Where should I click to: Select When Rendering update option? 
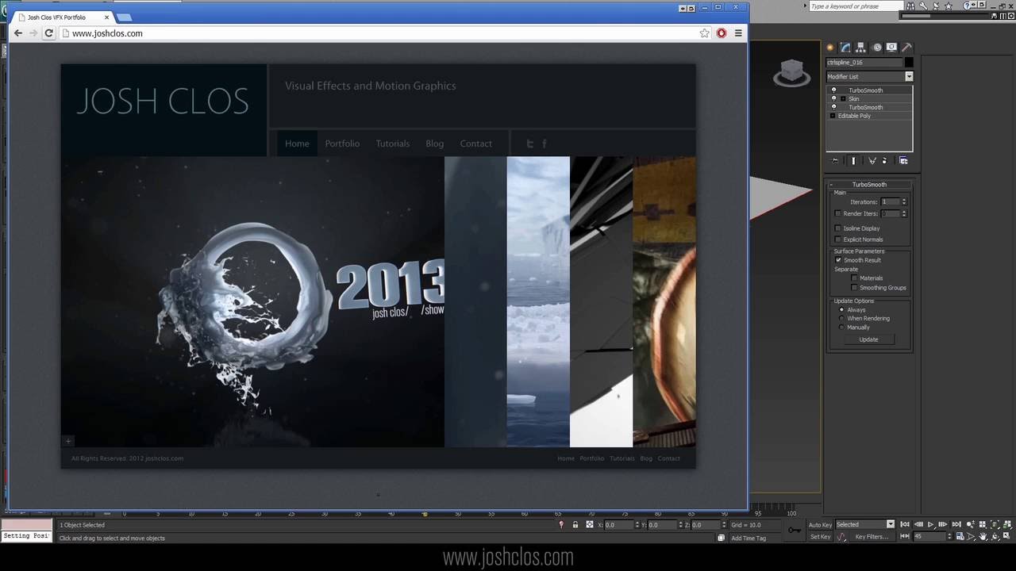click(x=841, y=319)
